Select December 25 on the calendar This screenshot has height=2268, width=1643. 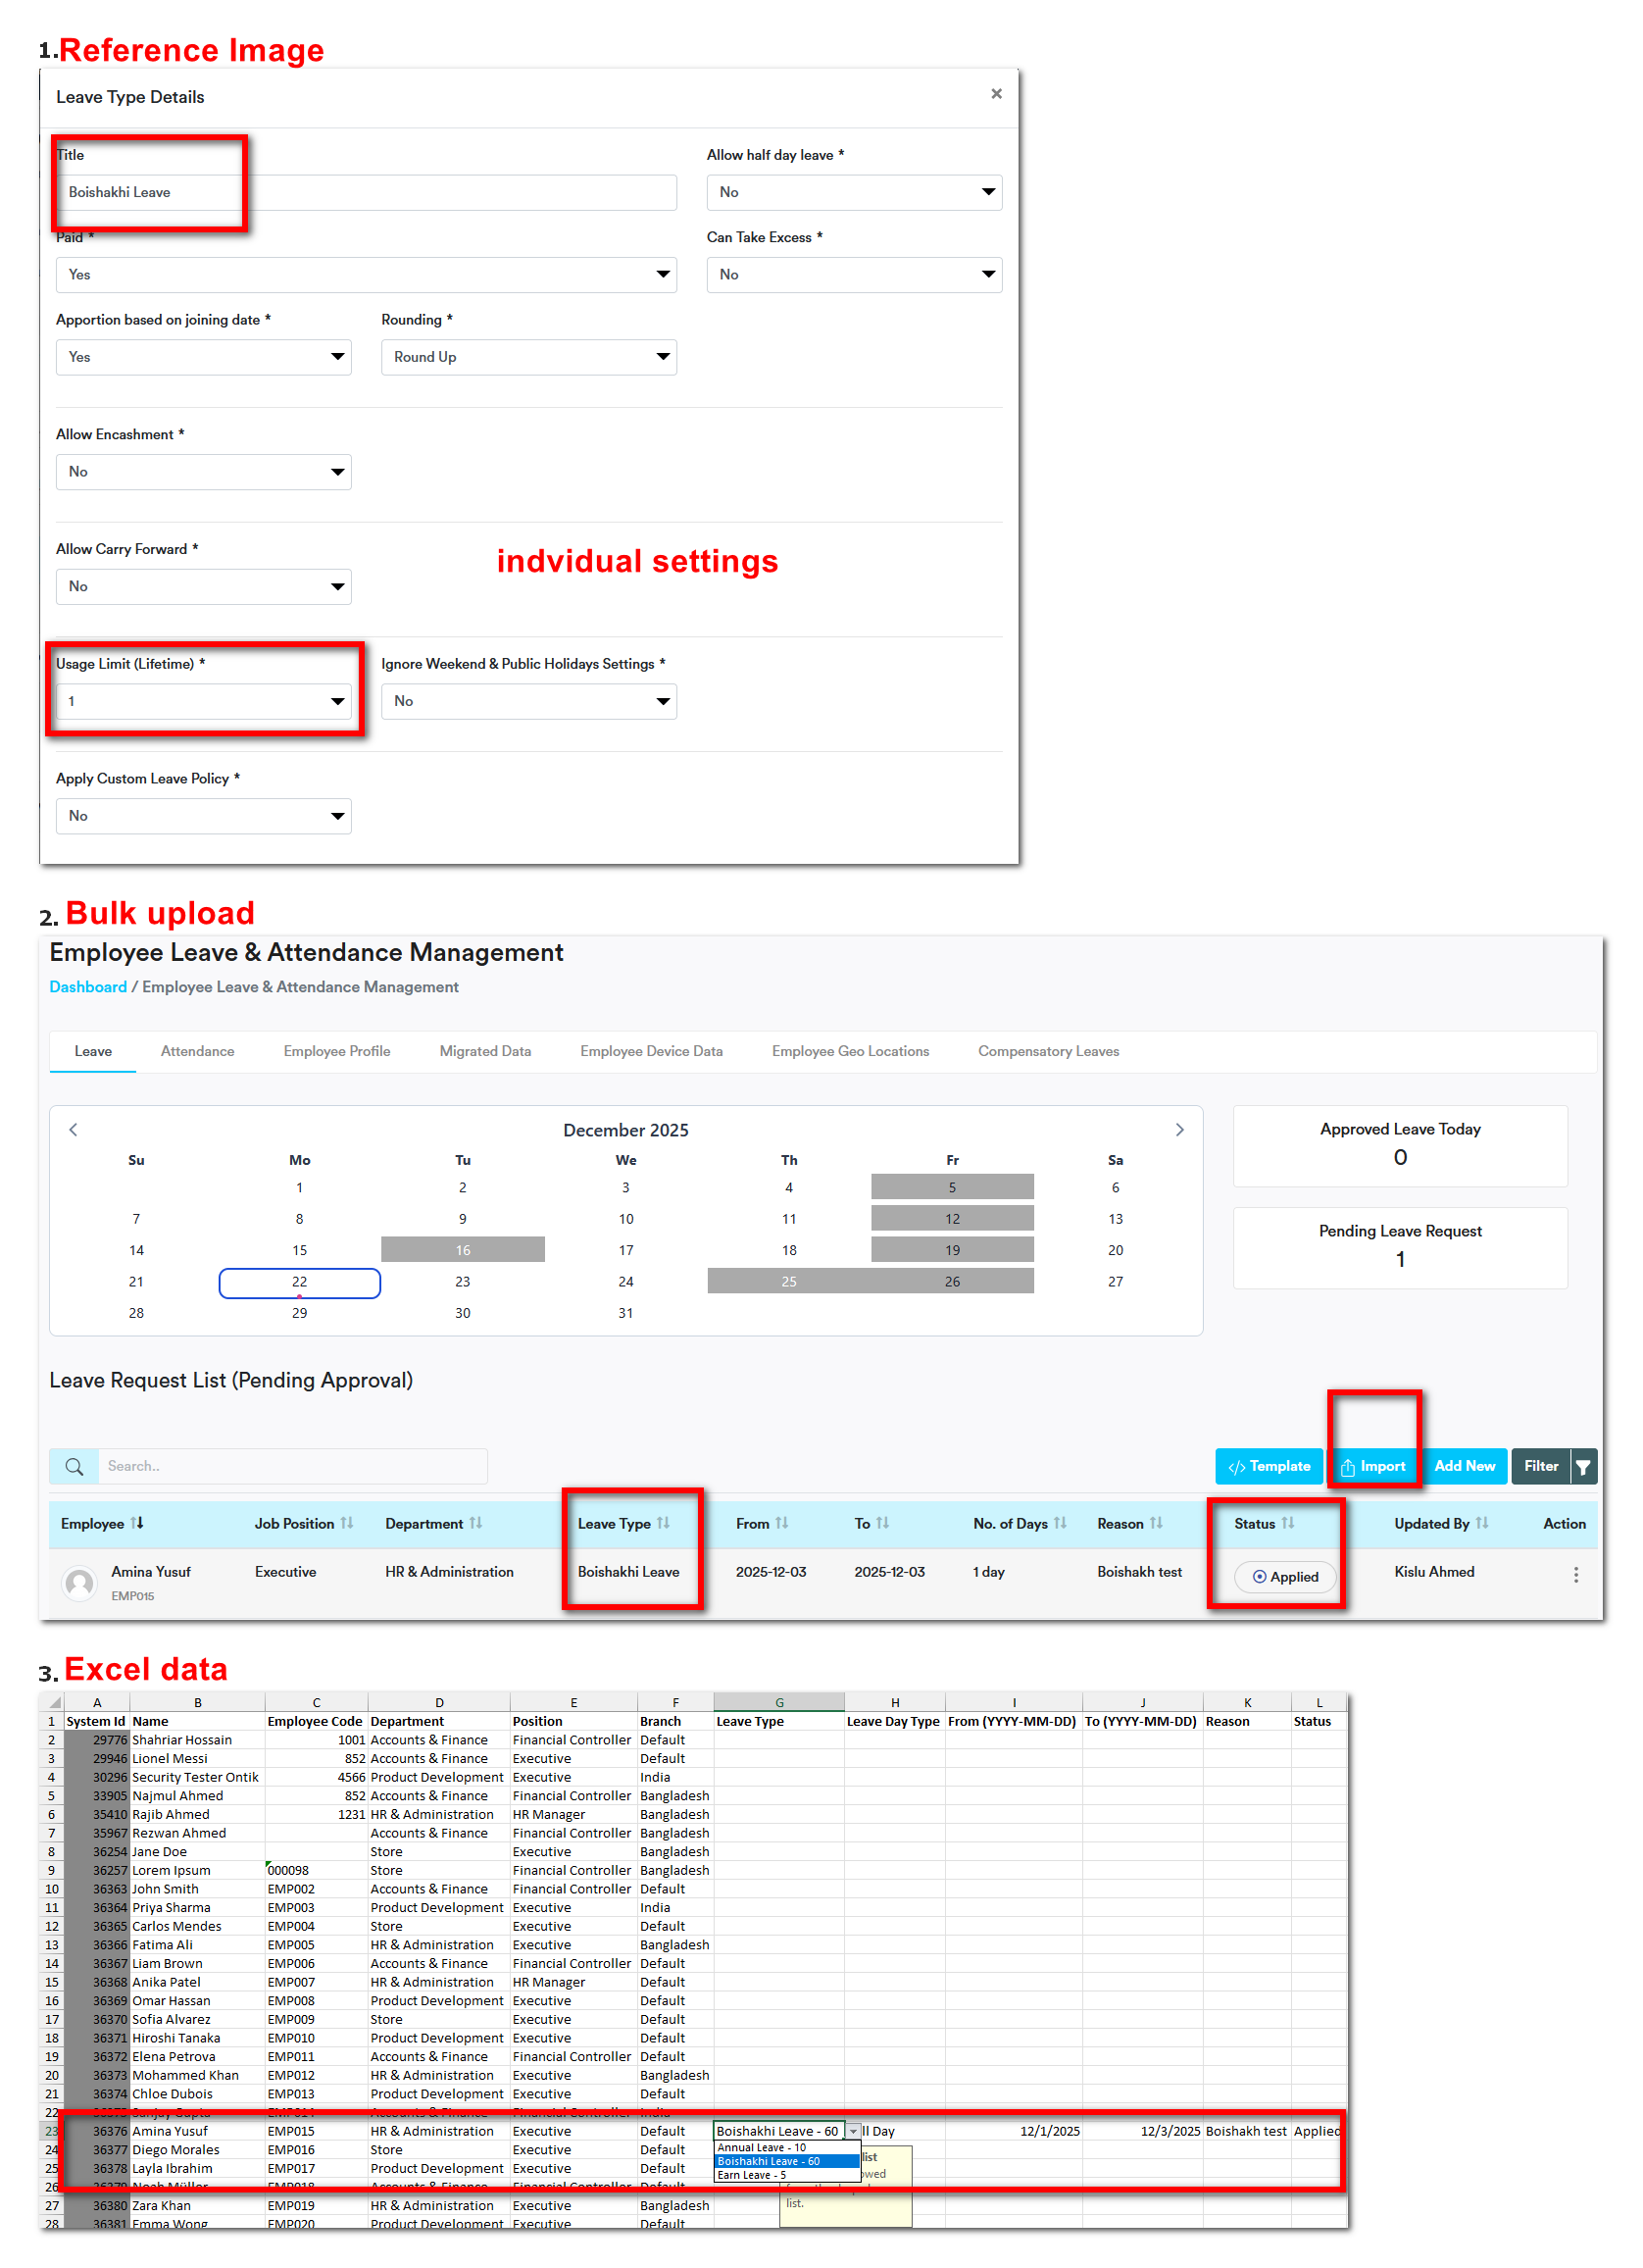[789, 1281]
